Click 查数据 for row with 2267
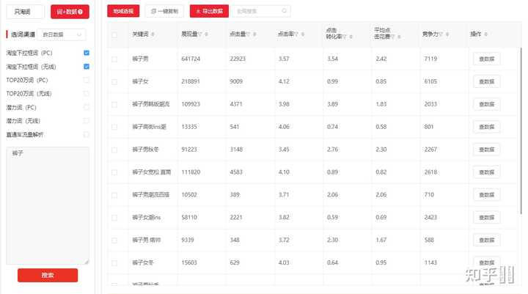This screenshot has height=294, width=528. [x=487, y=150]
